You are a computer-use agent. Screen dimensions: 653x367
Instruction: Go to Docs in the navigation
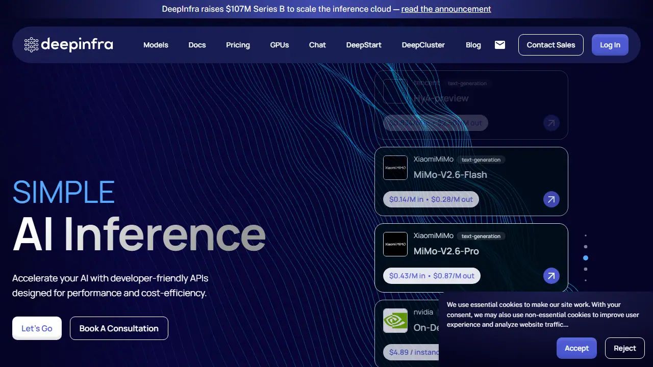pos(197,45)
